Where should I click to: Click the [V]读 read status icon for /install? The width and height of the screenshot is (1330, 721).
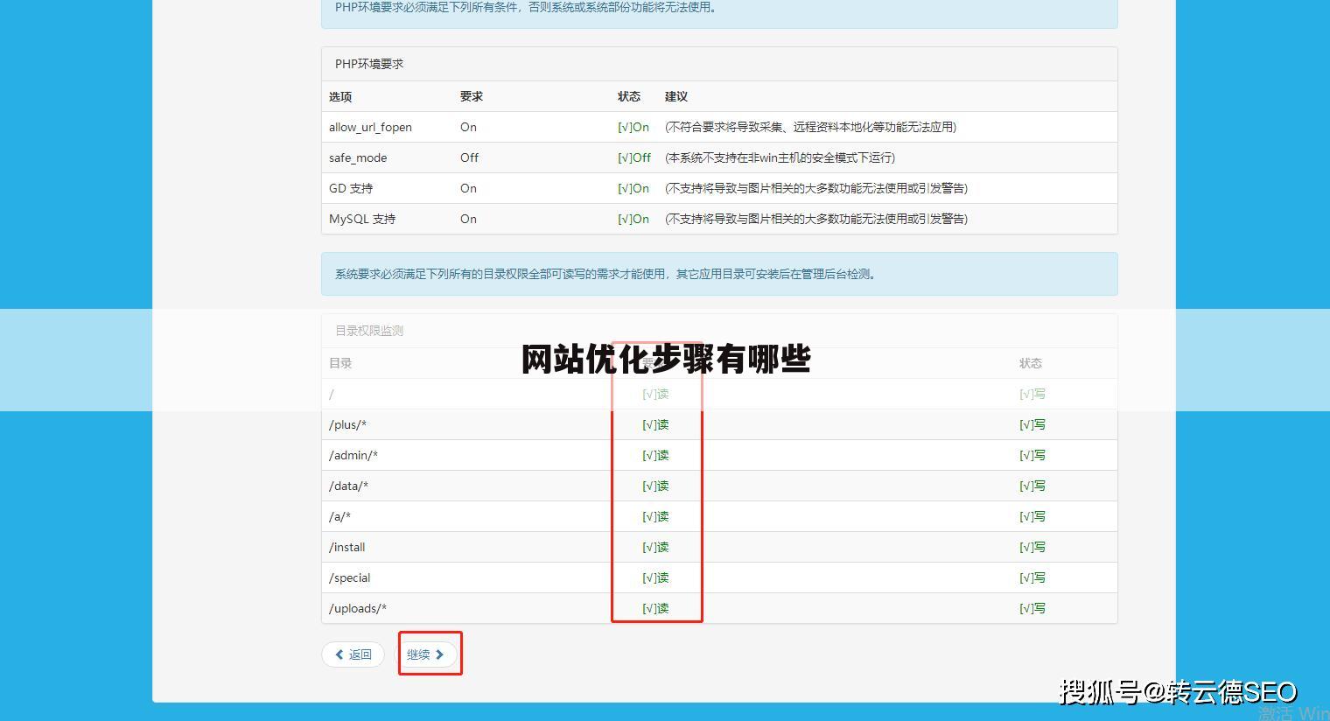655,546
